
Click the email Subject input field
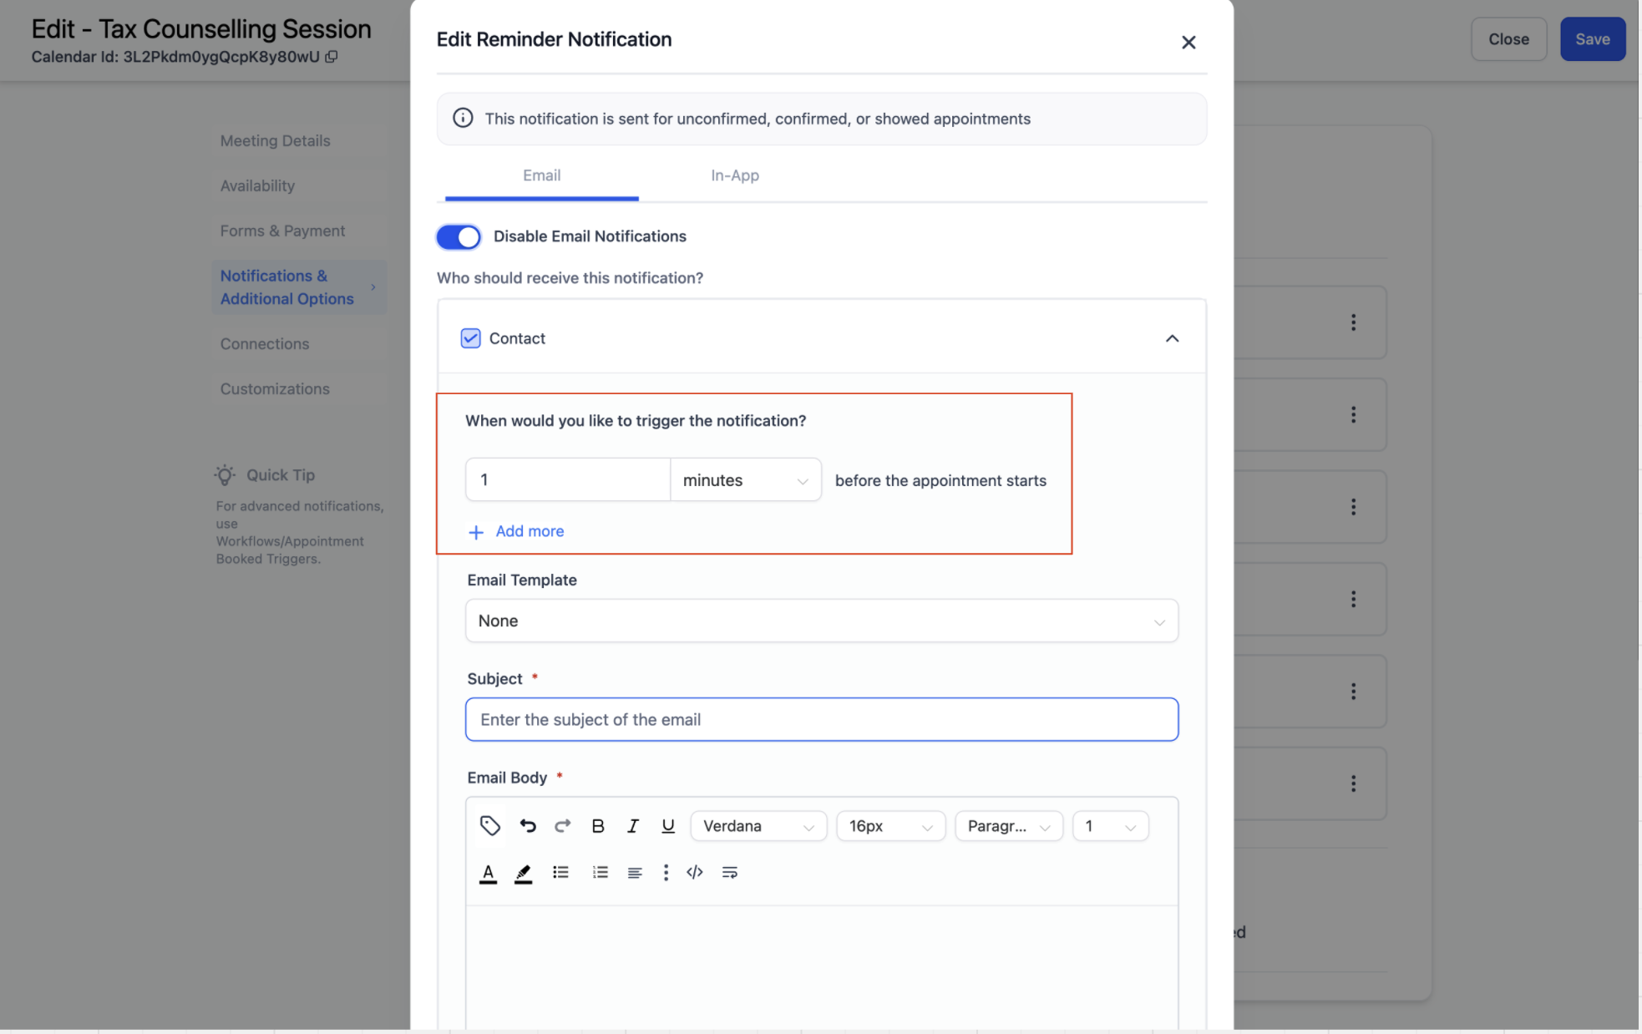[x=821, y=720]
